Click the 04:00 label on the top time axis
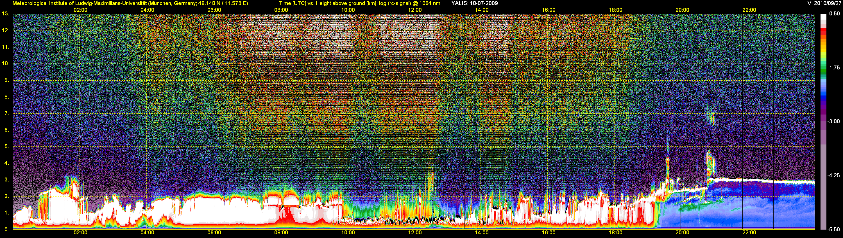843x238 pixels. [x=147, y=10]
